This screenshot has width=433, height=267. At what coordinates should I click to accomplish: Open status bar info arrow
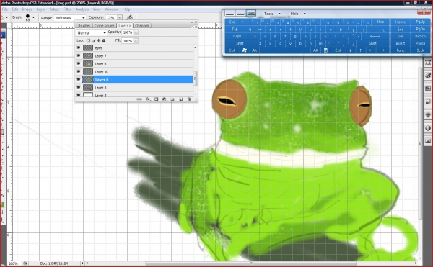pos(82,263)
